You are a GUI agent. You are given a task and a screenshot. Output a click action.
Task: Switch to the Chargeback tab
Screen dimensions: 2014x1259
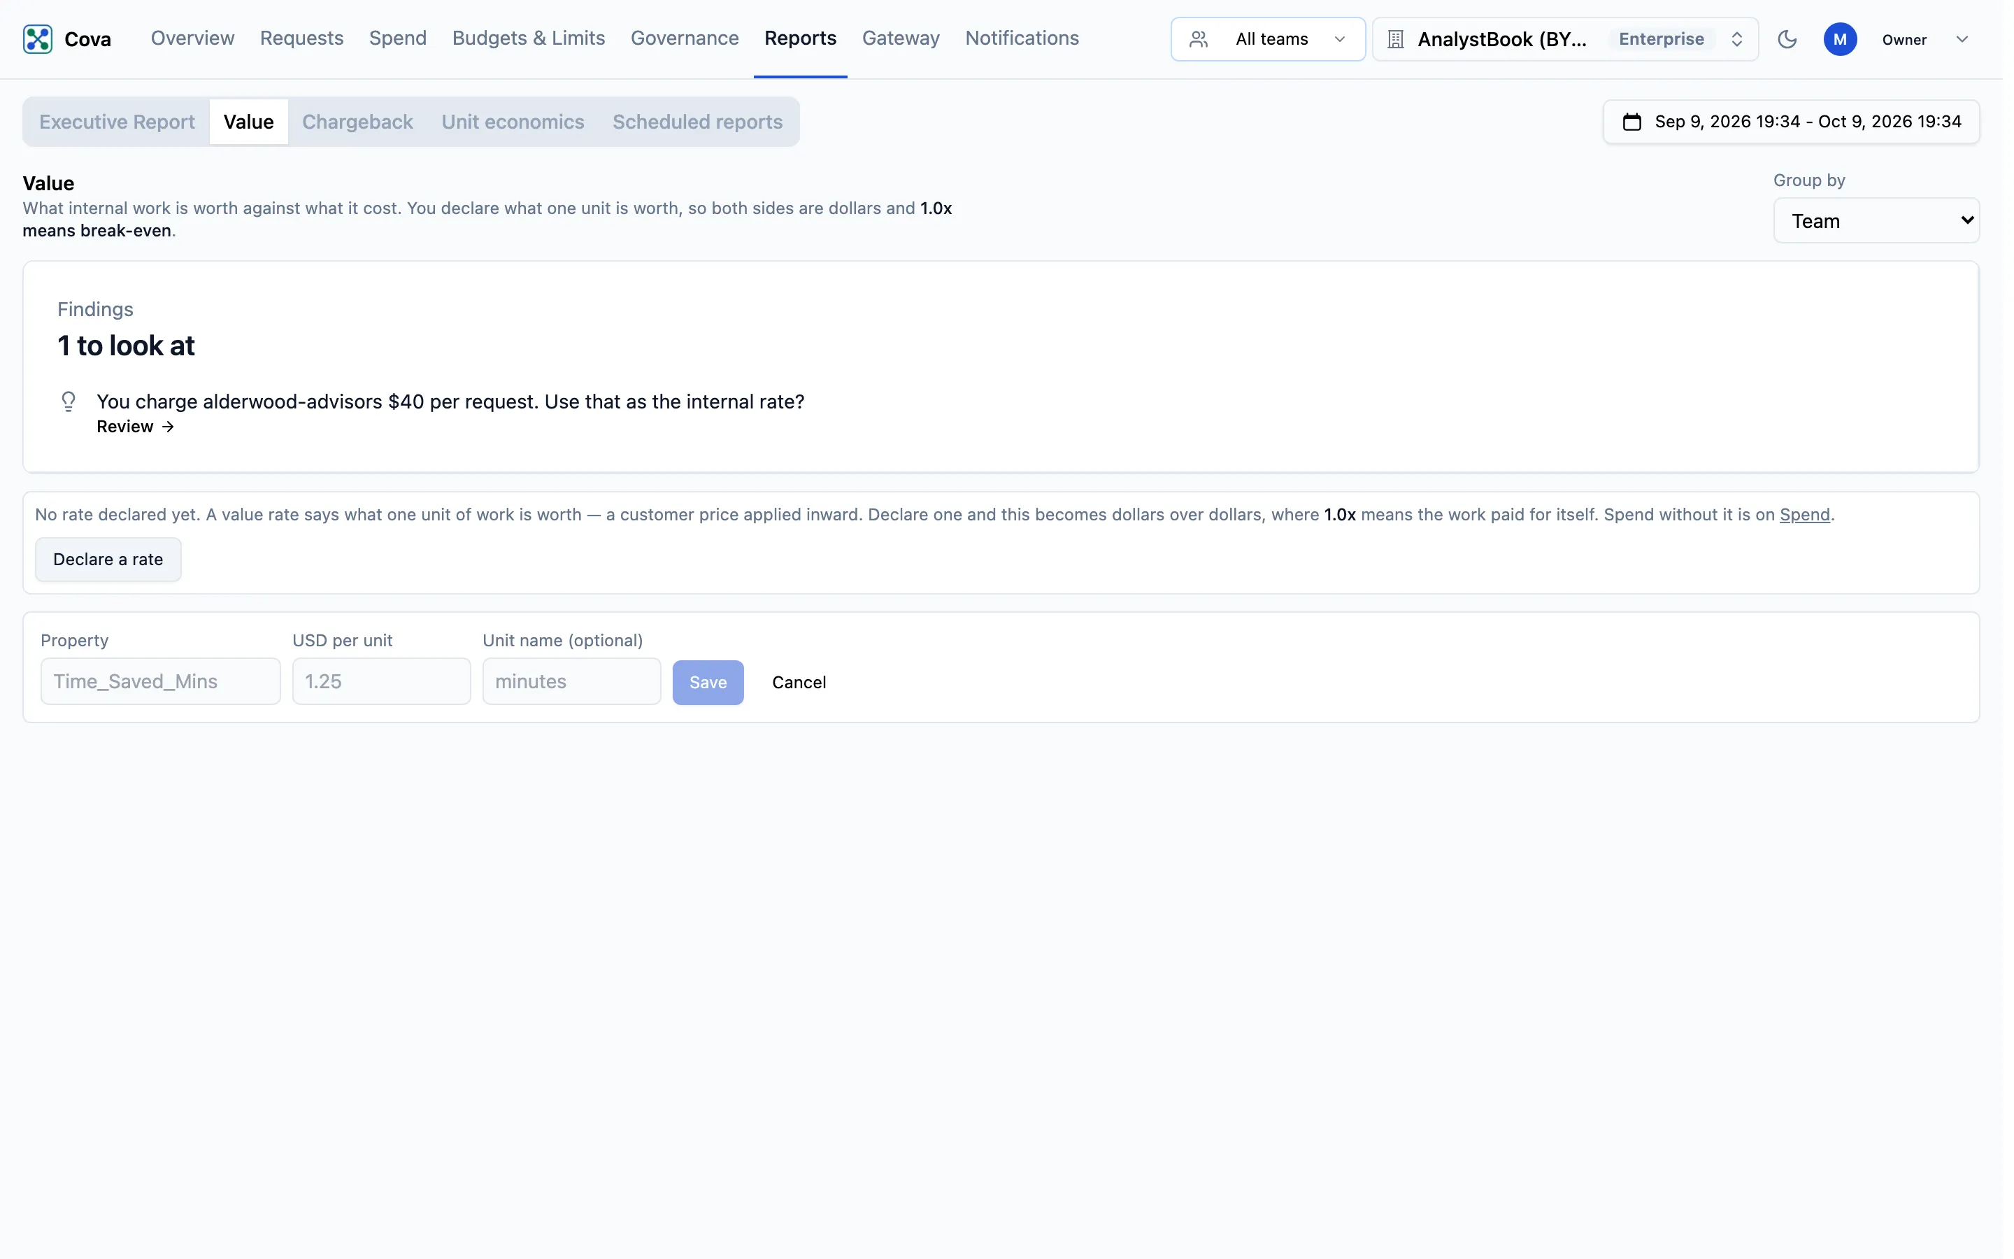357,122
